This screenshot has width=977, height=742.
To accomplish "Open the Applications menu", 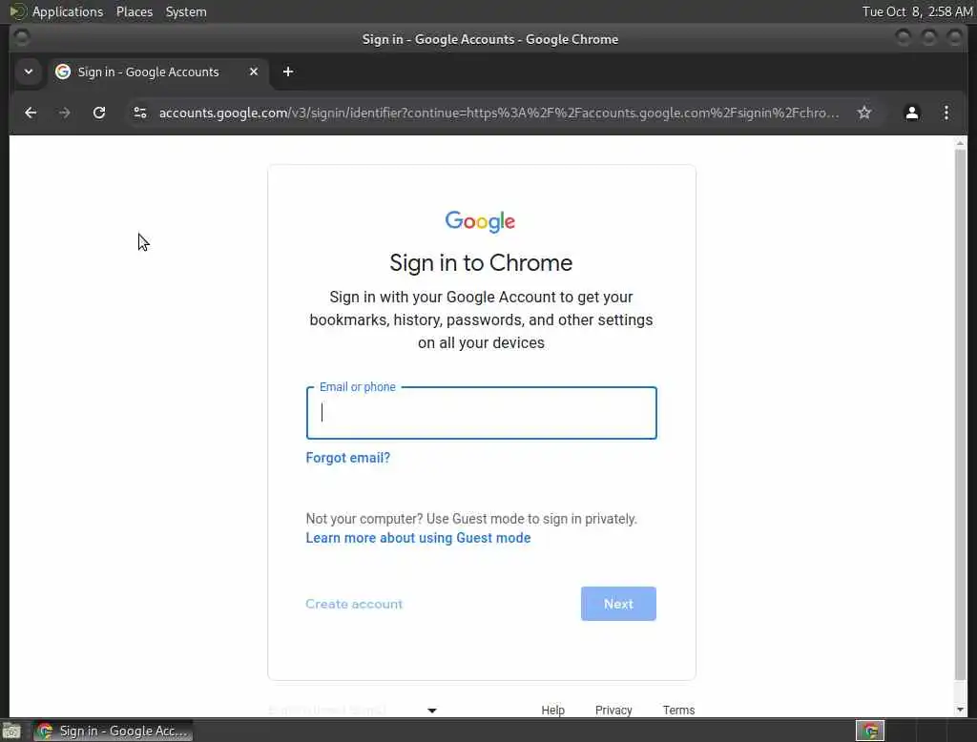I will point(68,11).
